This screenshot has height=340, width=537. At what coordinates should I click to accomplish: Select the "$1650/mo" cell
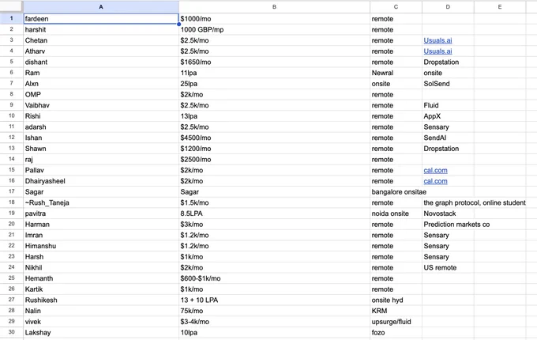click(274, 62)
